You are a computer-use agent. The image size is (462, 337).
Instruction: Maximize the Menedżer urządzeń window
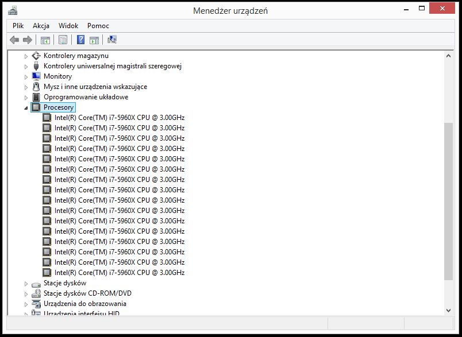coord(422,9)
